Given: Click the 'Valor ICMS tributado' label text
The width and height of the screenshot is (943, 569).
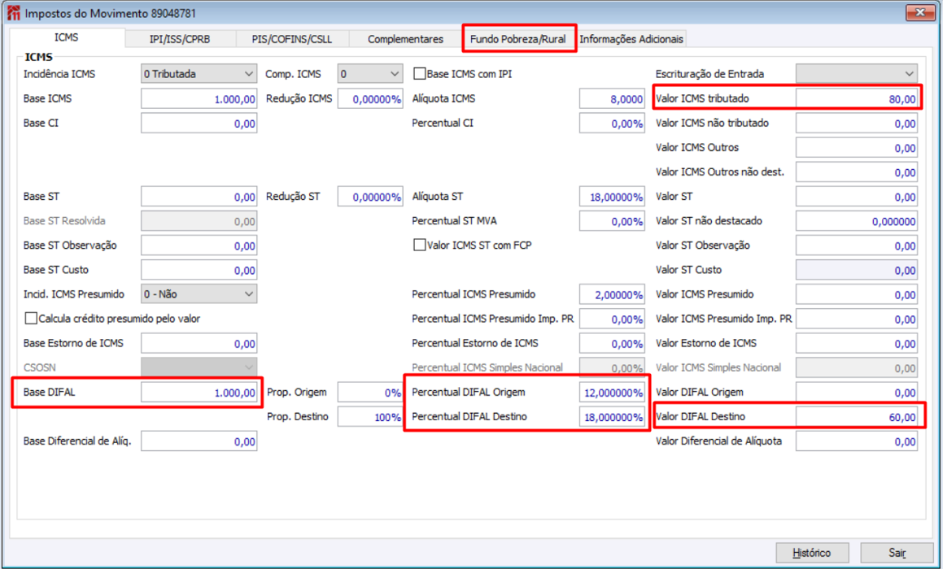Looking at the screenshot, I should click(702, 98).
